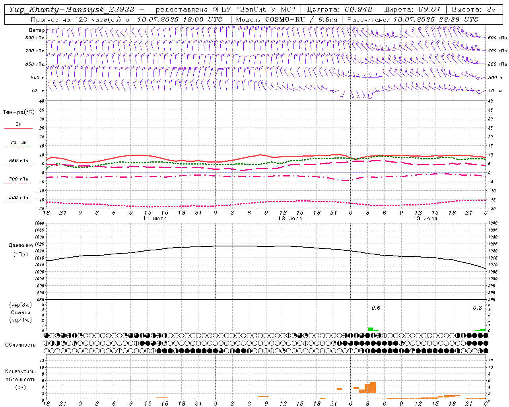Click the model name COSMO-RU / 6.6км
Screen dimensions: 509x407
301,19
